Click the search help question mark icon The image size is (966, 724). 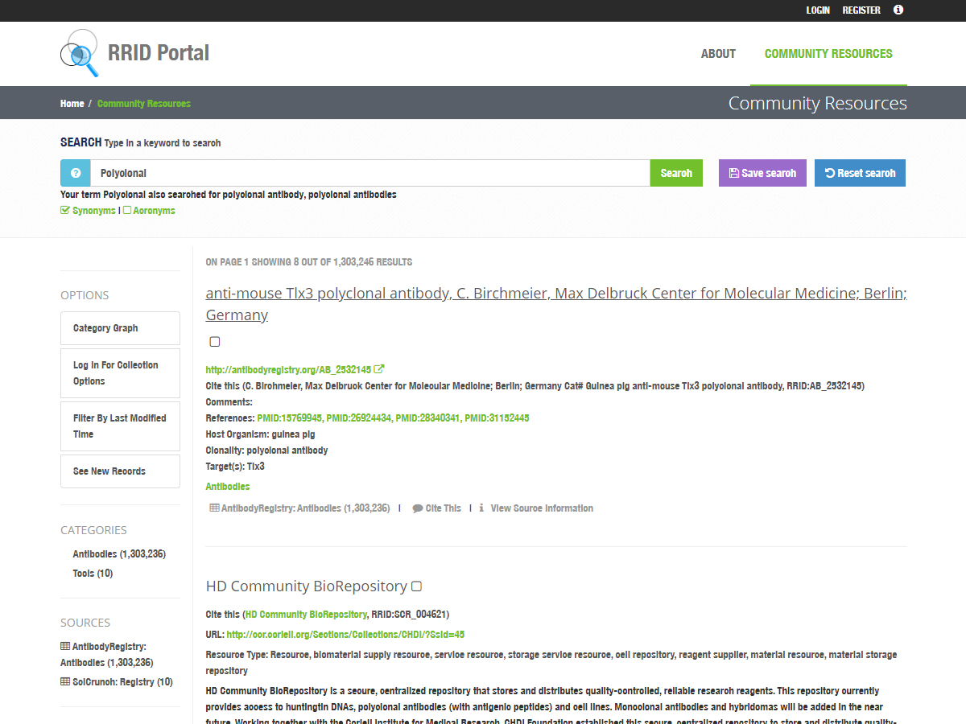pos(76,173)
